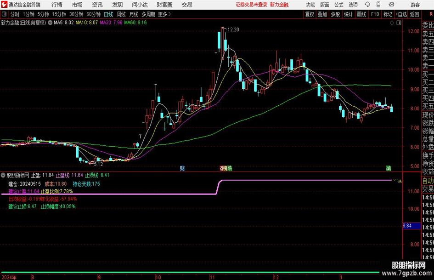This screenshot has height=280, width=434.
Task: Open the mail envelope icon
Action: 391,5
